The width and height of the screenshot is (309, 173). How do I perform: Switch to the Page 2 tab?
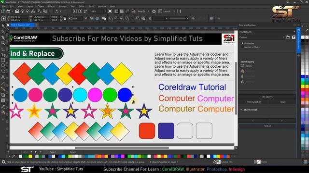pos(73,152)
